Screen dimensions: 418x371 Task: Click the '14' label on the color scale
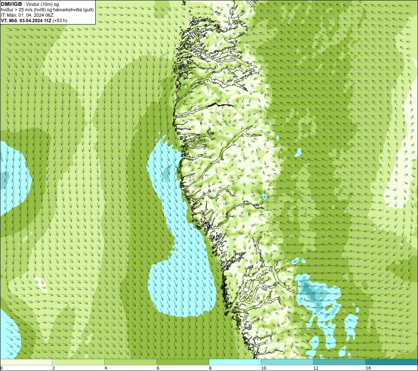368,368
